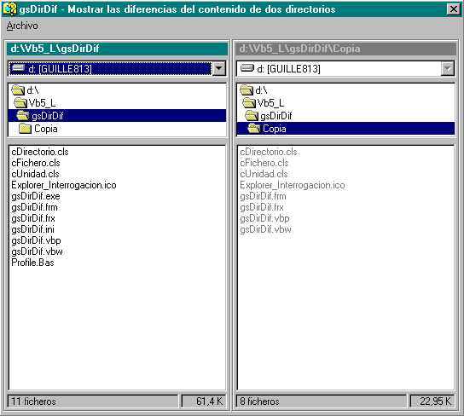Screen dimensions: 464x416
Task: Select gsDirDif.exe in the left file list
Action: click(36, 196)
